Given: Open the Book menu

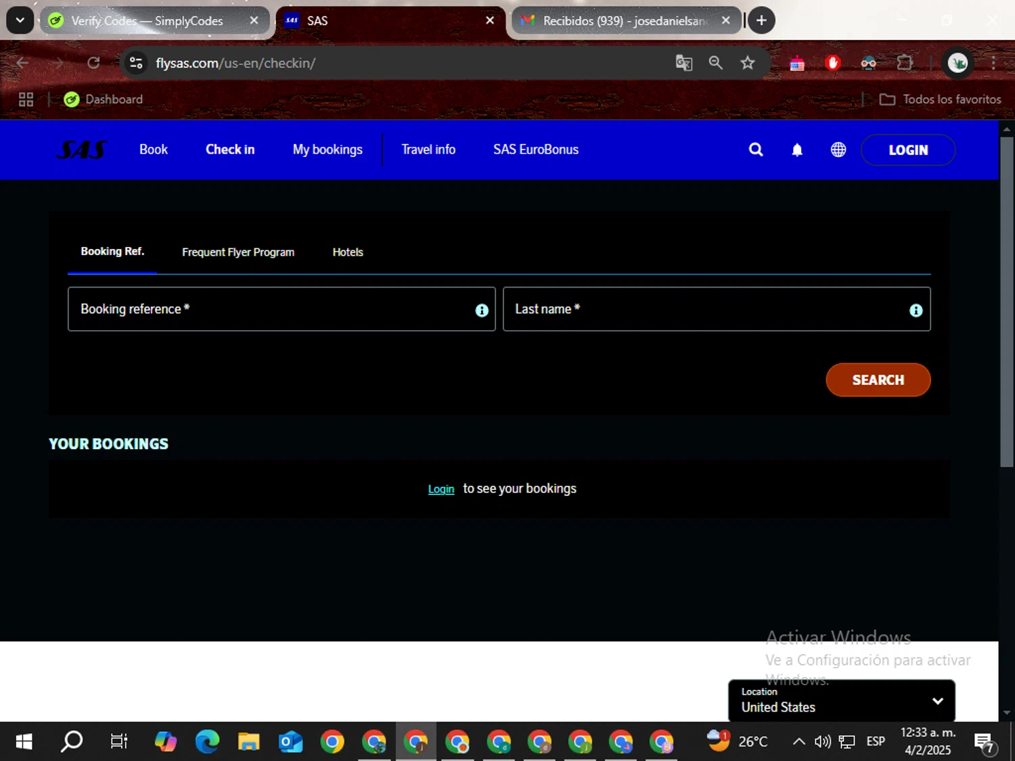Looking at the screenshot, I should coord(154,149).
